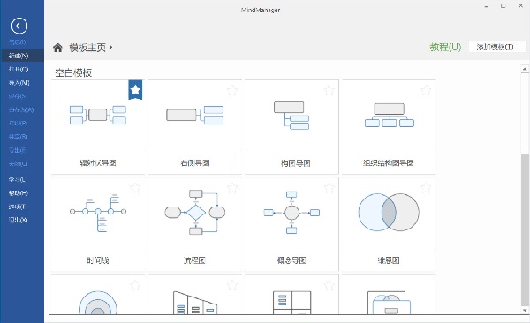Mark 概念导图 template as favorite
The width and height of the screenshot is (530, 323).
coord(329,188)
